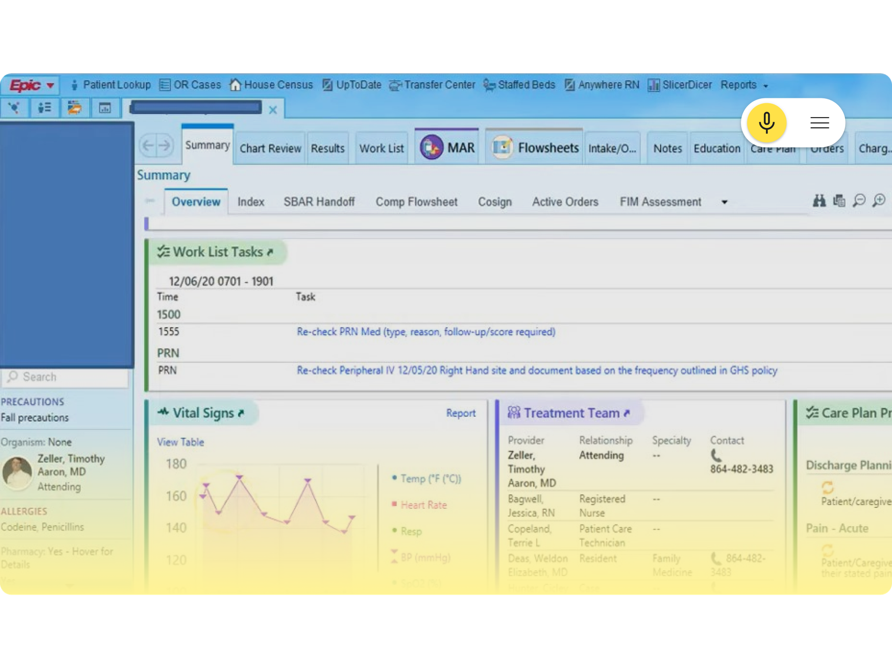Zoom out the report view

pyautogui.click(x=859, y=201)
